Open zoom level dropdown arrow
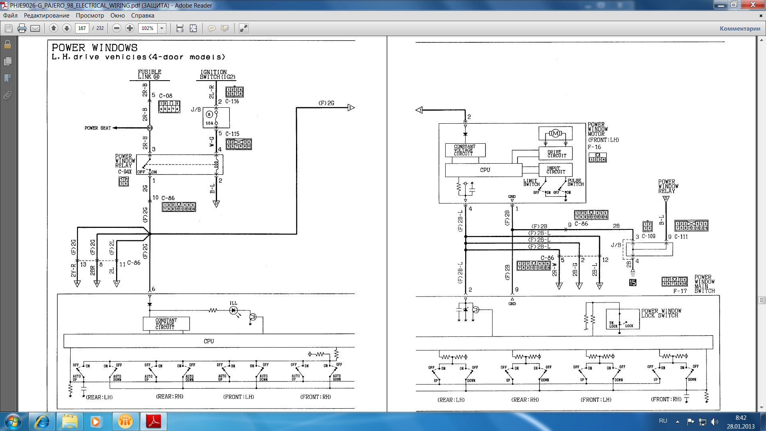Screen dimensions: 766x431 (x=162, y=28)
